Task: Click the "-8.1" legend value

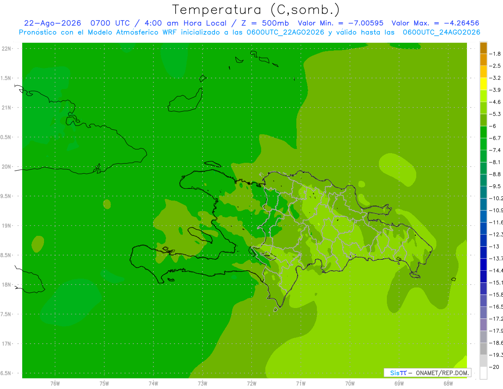Action: [496, 162]
